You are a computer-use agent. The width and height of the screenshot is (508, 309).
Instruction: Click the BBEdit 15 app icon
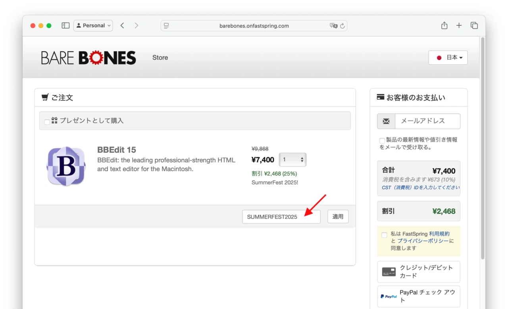coord(66,166)
